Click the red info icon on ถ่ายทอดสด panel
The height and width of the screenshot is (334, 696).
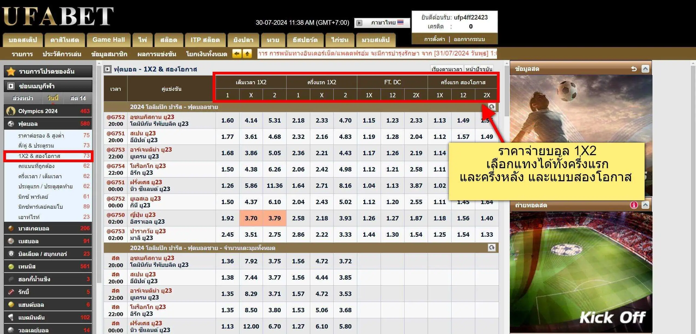coord(634,205)
